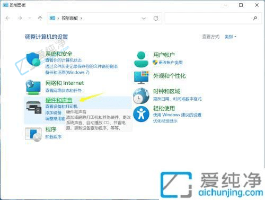The width and height of the screenshot is (265, 200).
Task: Click the search magnifier icon
Action: coord(255,18)
